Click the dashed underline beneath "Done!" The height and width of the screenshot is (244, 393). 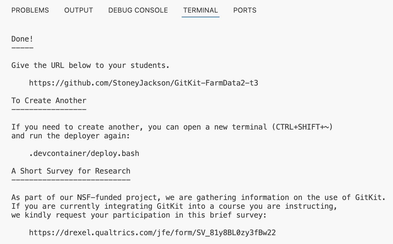click(x=22, y=48)
